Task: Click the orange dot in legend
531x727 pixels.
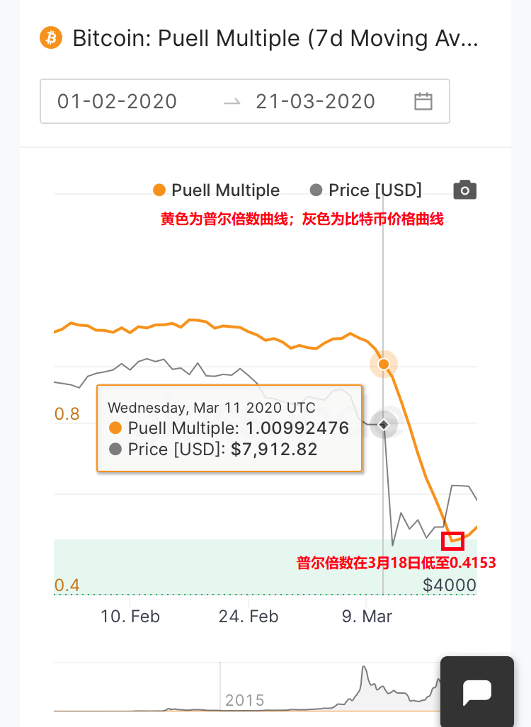Action: coord(159,190)
